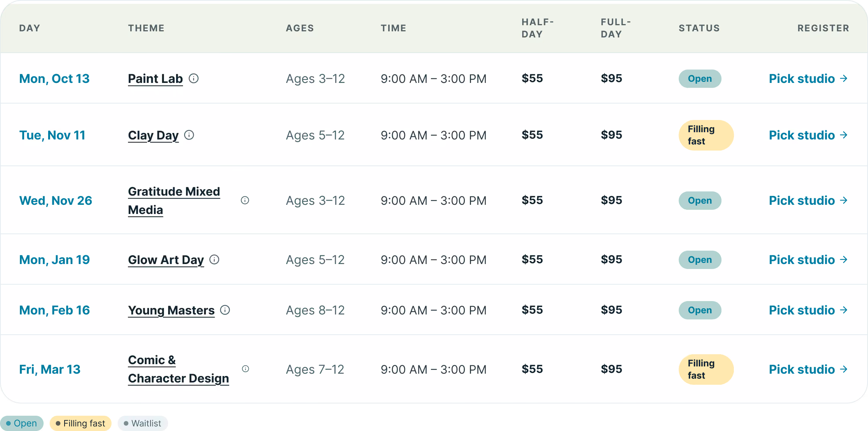This screenshot has width=868, height=431.
Task: Open info icon for Comic & Character Design
Action: click(x=245, y=369)
